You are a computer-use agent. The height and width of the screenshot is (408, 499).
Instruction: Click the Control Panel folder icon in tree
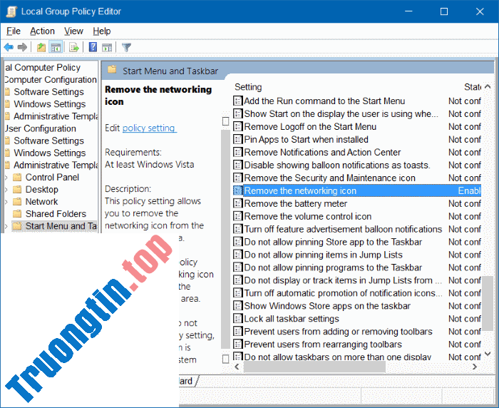coord(17,177)
